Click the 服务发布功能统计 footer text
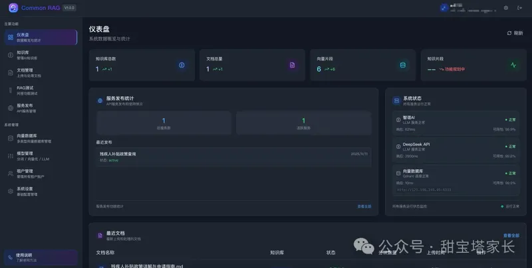The image size is (532, 268). (110, 206)
